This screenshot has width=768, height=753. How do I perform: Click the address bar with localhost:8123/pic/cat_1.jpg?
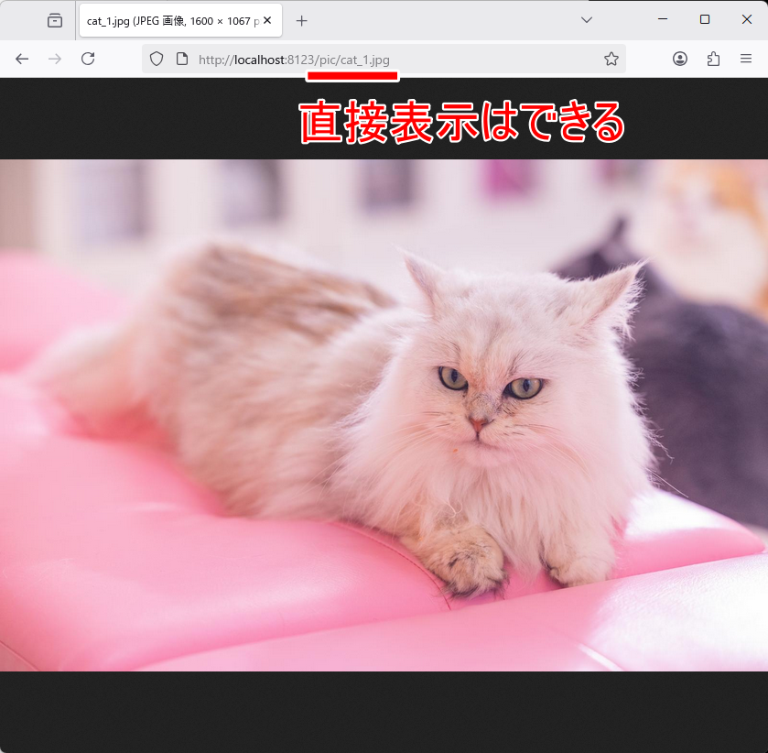tap(384, 60)
